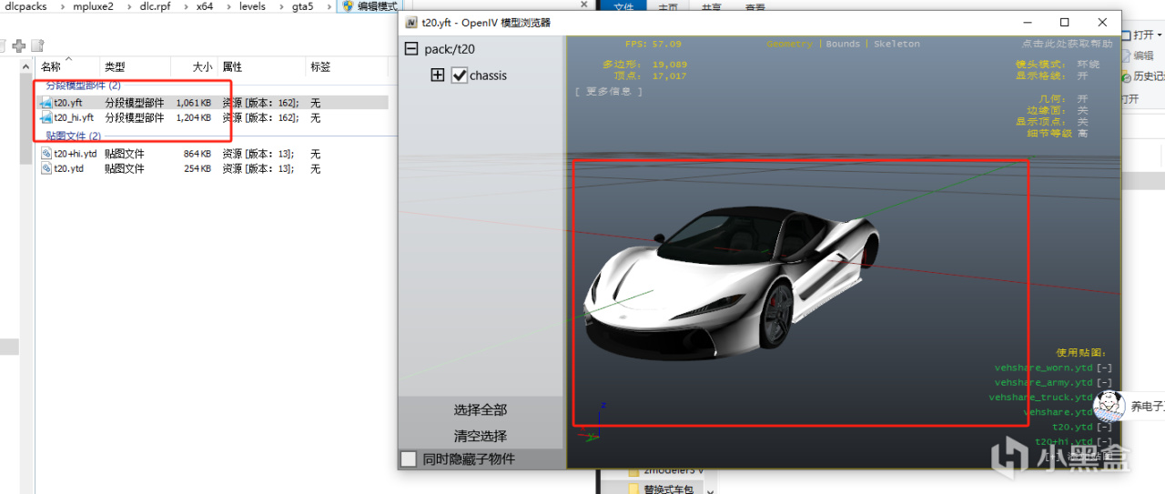Viewport: 1165px width, 494px height.
Task: Click the x64 breadcrumb segment
Action: pos(205,6)
